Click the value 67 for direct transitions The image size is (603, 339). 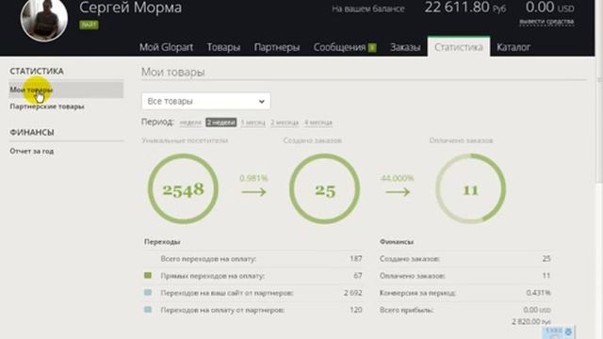[x=358, y=276]
